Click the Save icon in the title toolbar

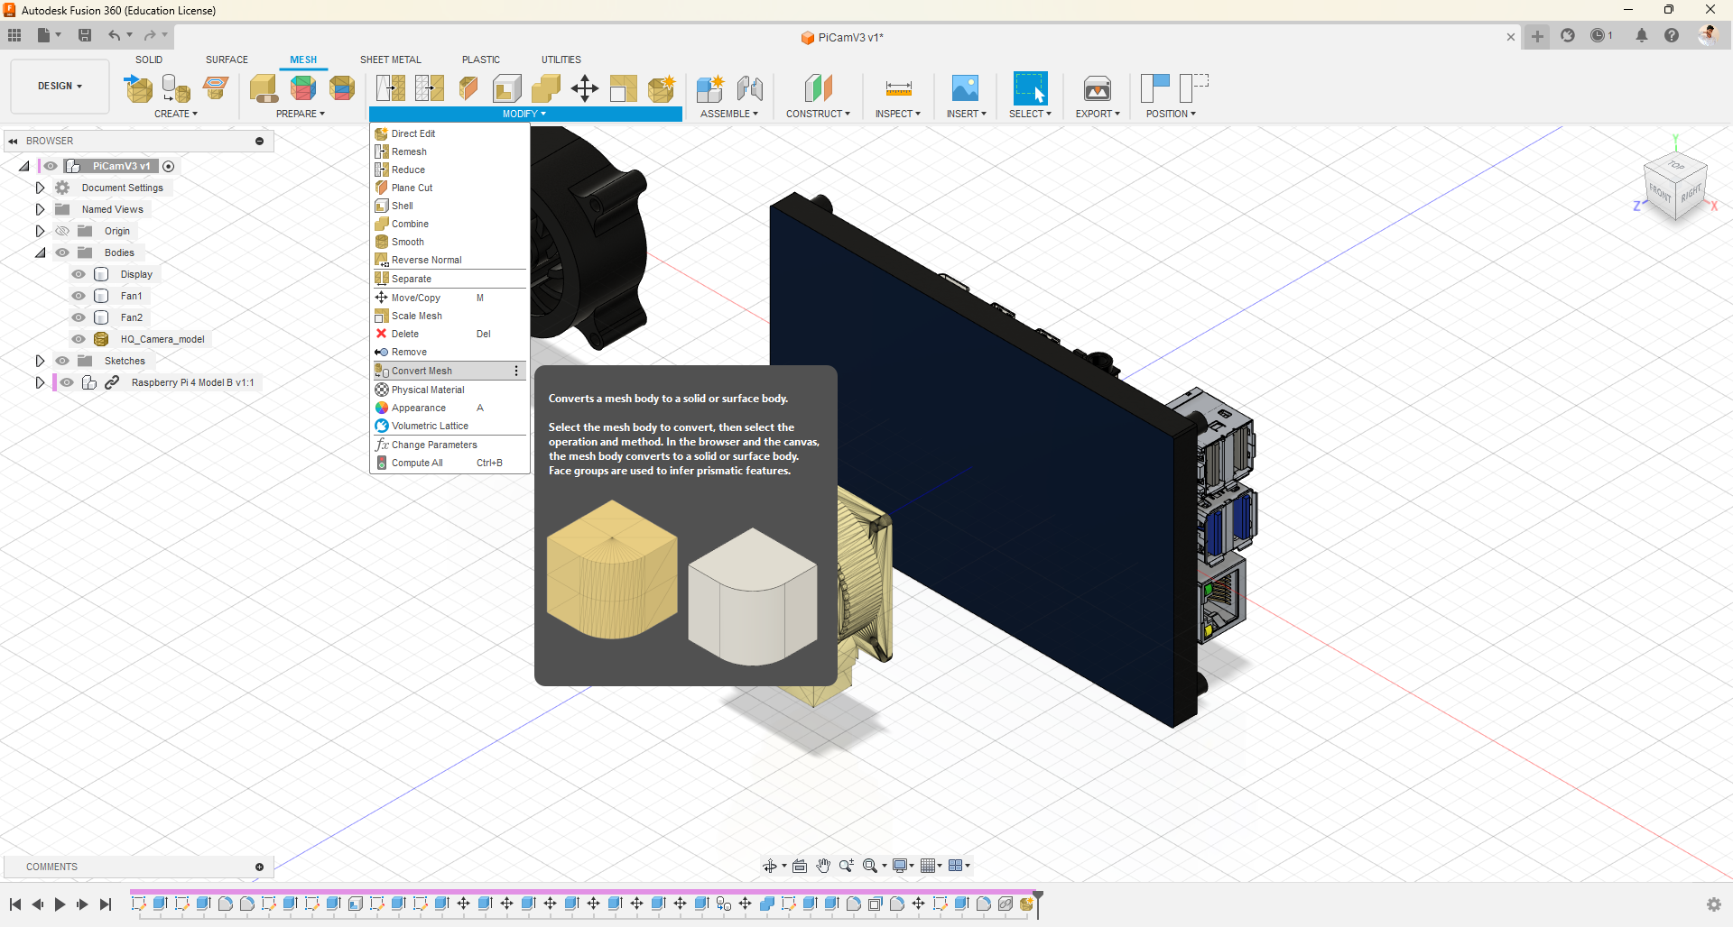click(85, 35)
